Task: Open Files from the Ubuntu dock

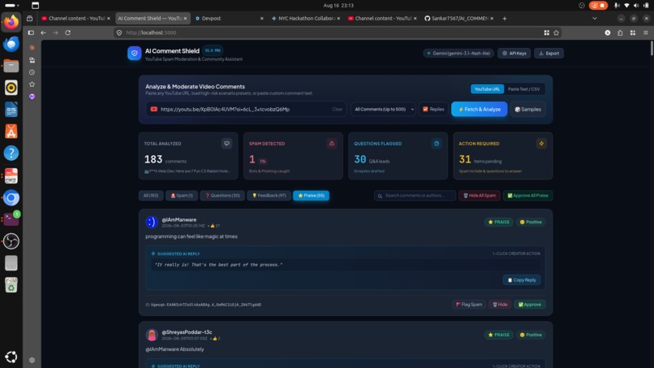Action: pos(11,66)
